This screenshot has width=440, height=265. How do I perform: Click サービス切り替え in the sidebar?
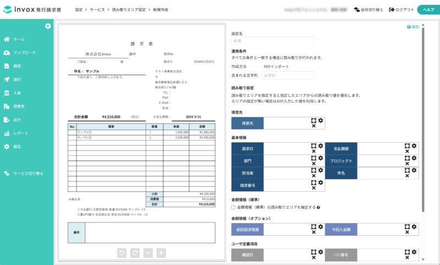pos(24,174)
